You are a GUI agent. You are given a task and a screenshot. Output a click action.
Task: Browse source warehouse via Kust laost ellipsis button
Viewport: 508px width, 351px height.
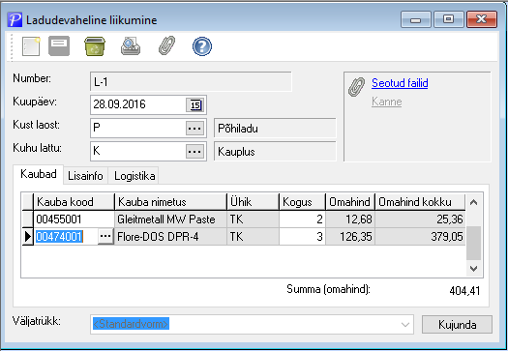coord(194,129)
